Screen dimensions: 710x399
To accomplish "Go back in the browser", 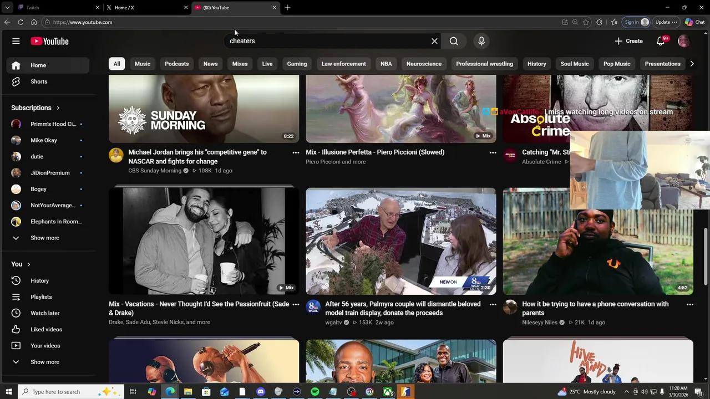I will pos(7,22).
